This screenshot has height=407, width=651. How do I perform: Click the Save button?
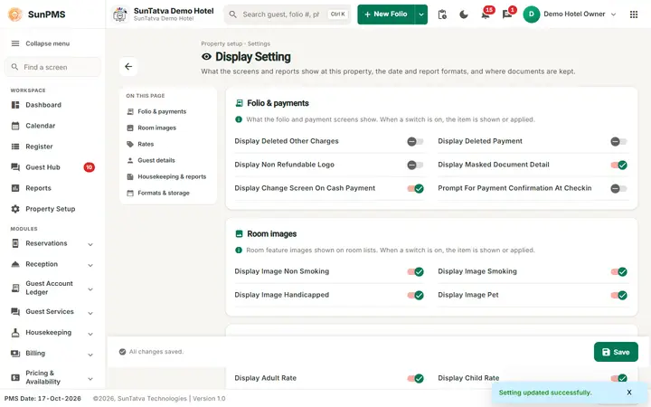click(x=616, y=352)
